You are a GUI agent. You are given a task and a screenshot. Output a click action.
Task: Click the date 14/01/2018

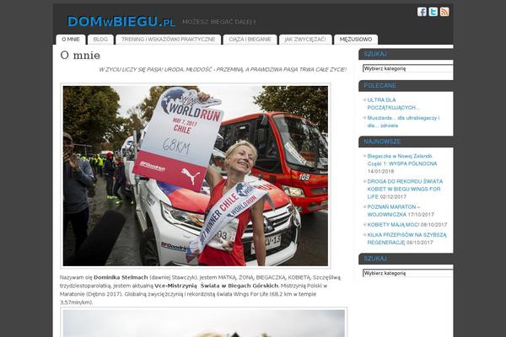(x=380, y=171)
